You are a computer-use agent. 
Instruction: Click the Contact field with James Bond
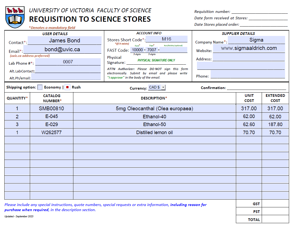64,41
